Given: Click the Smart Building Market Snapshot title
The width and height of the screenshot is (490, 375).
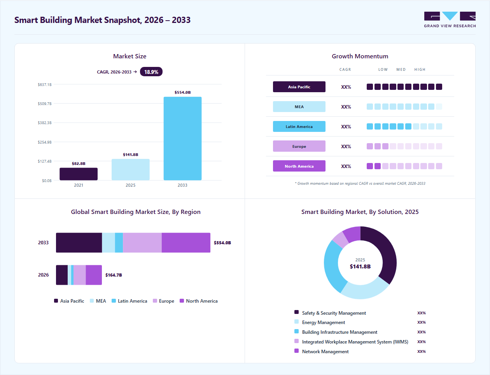Looking at the screenshot, I should point(102,20).
